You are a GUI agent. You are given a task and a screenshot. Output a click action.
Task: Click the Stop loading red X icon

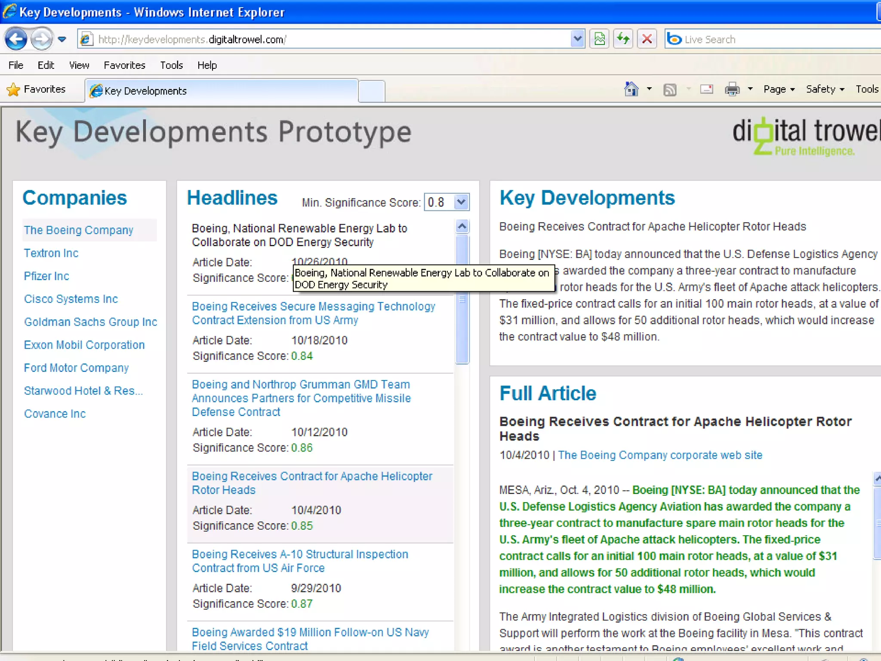pyautogui.click(x=647, y=39)
